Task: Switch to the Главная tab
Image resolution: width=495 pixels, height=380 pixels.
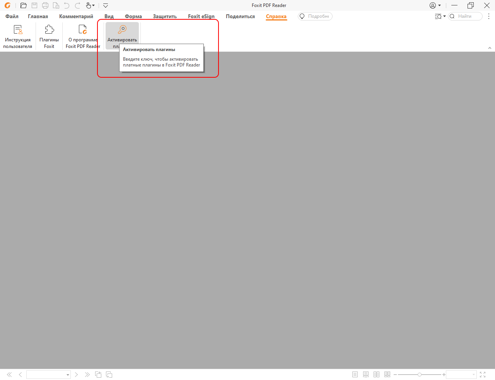Action: (x=38, y=16)
